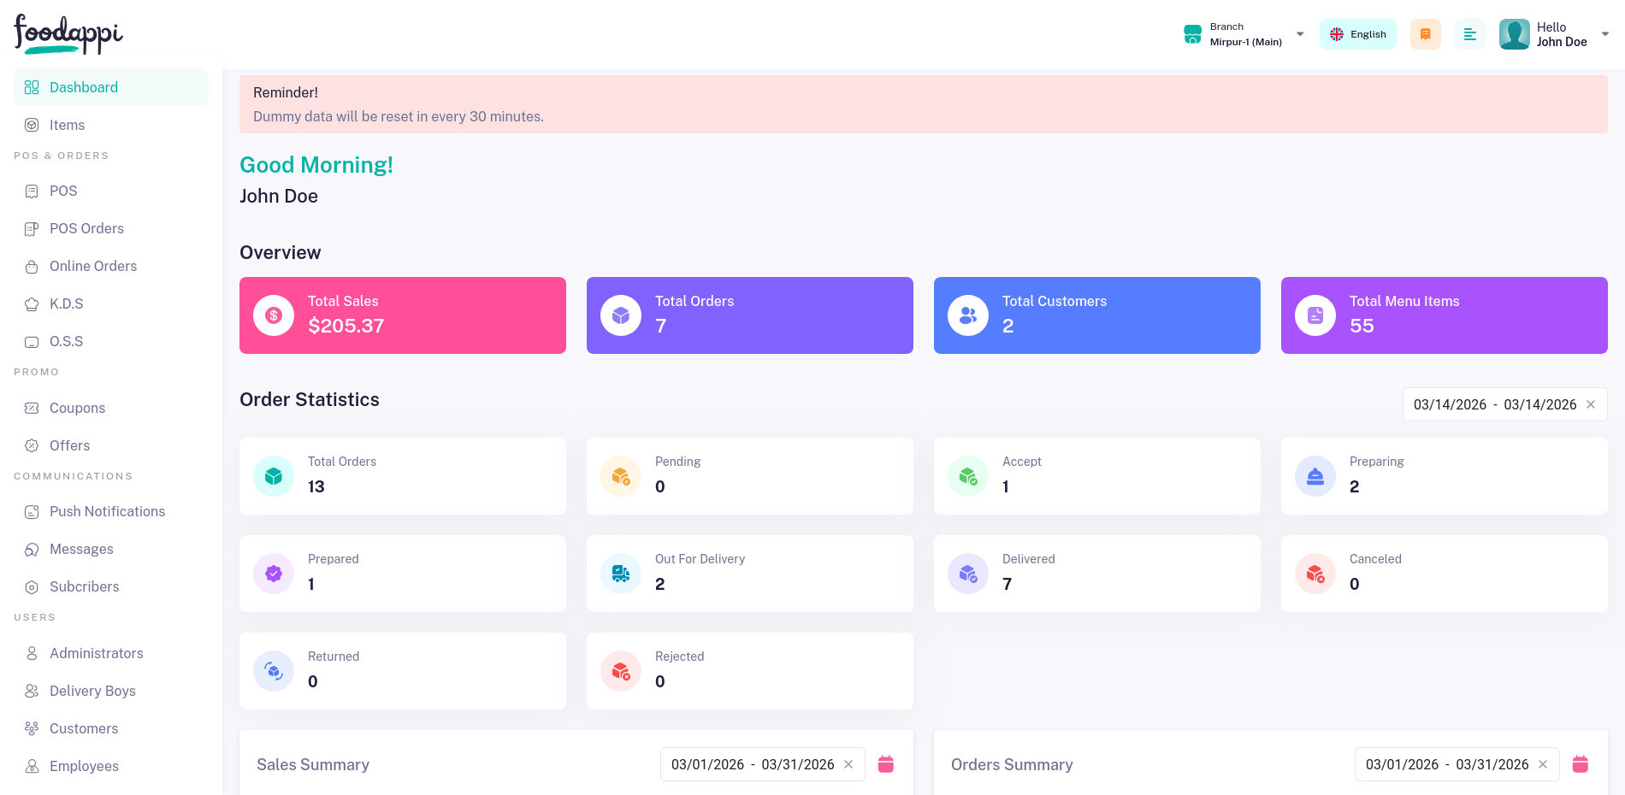Open the English language selector
This screenshot has height=795, width=1625.
[1357, 34]
